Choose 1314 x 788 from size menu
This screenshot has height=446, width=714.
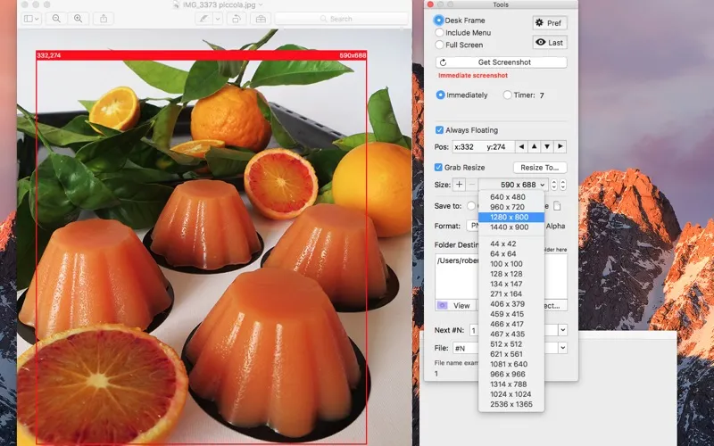[x=511, y=384]
